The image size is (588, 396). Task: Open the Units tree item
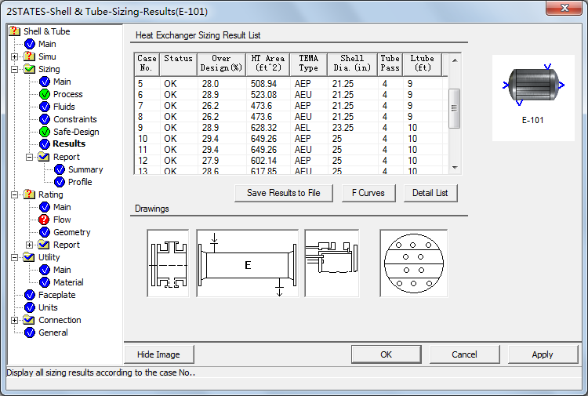[48, 307]
